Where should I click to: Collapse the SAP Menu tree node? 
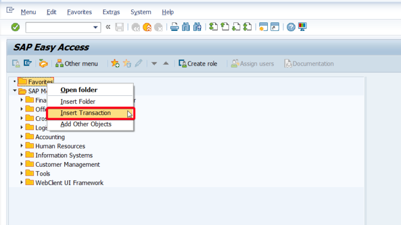tap(15, 91)
